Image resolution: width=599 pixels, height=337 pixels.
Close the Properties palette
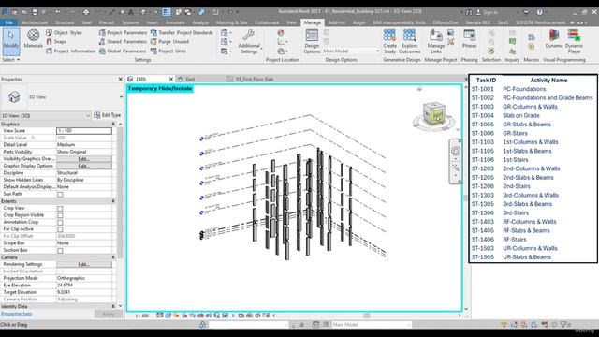[x=120, y=79]
